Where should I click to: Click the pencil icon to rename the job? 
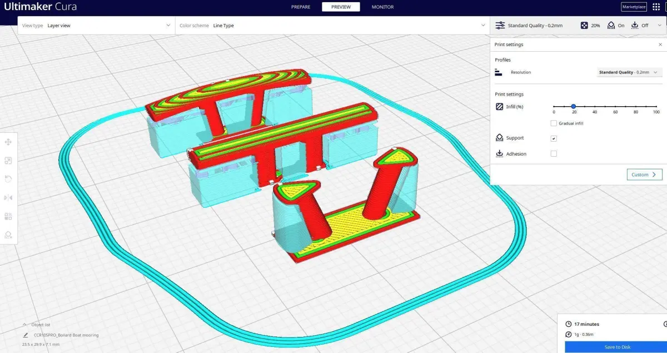[26, 335]
